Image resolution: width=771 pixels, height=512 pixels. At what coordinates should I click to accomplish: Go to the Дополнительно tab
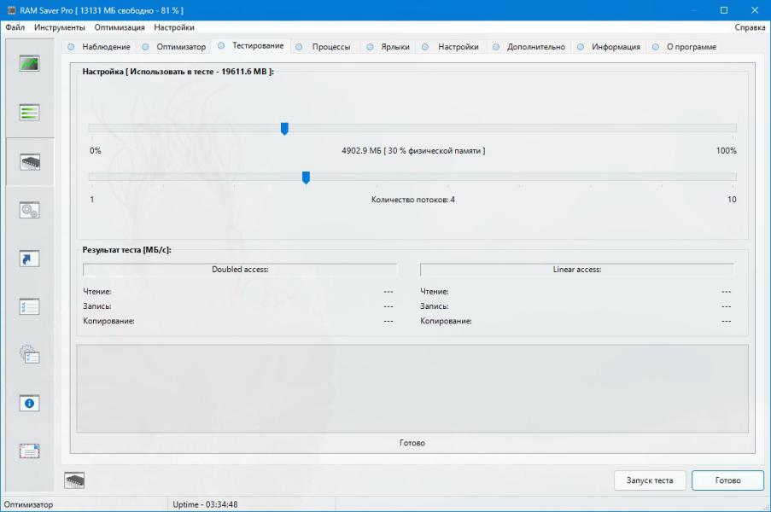click(535, 47)
